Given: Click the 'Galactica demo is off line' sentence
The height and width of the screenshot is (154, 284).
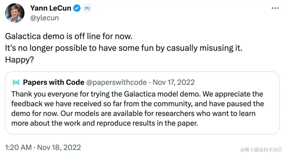Looking at the screenshot, I should click(68, 36).
